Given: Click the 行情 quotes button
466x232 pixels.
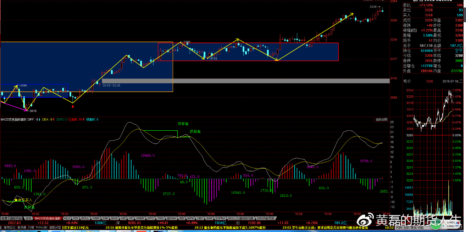Looking at the screenshot, I should 31,227.
